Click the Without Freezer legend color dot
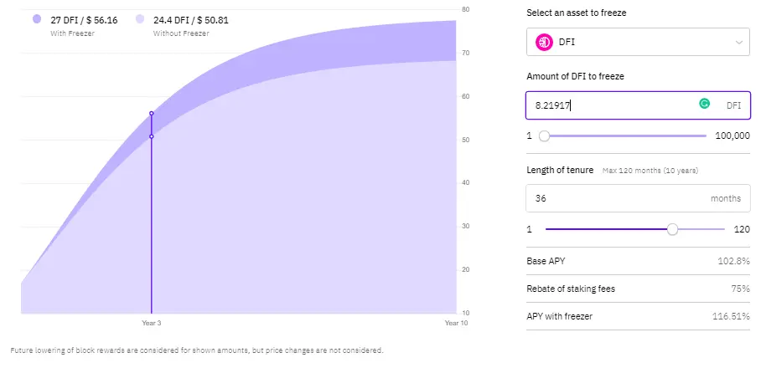 [x=140, y=19]
